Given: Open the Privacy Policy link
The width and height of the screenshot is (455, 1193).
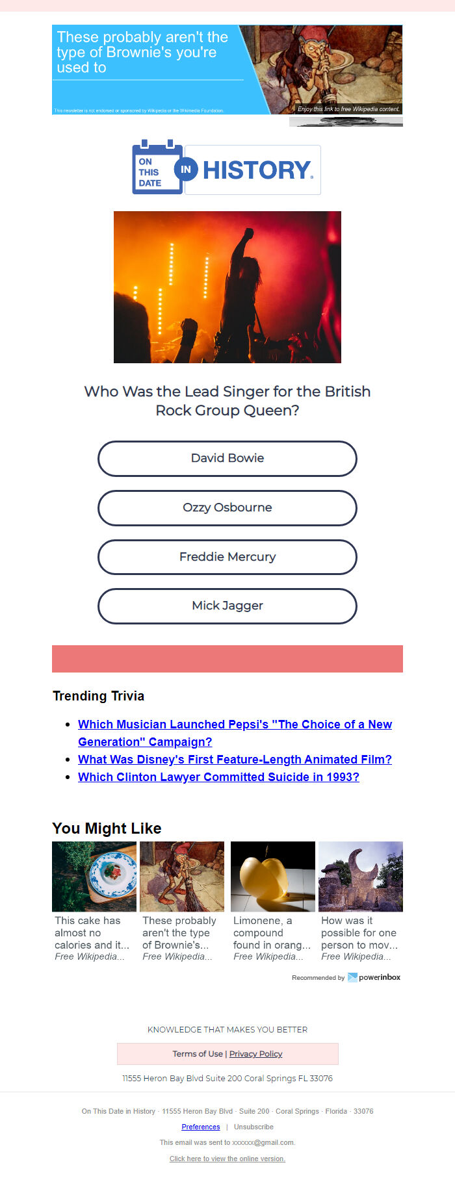Looking at the screenshot, I should 255,1054.
